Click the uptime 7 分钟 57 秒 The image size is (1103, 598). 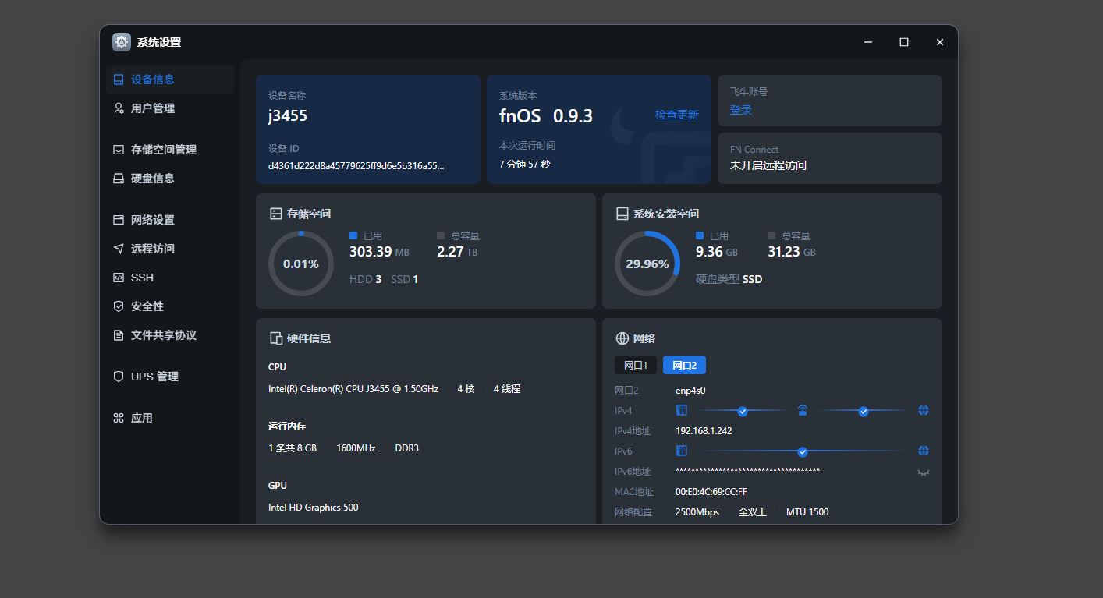[x=525, y=165]
